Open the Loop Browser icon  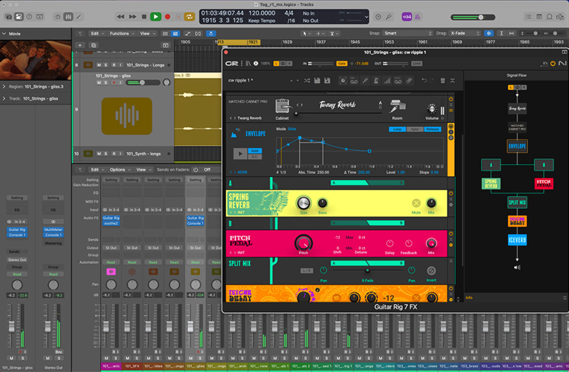550,17
